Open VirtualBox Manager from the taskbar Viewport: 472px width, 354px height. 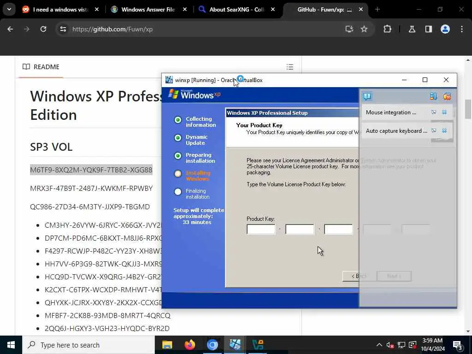[x=258, y=345]
